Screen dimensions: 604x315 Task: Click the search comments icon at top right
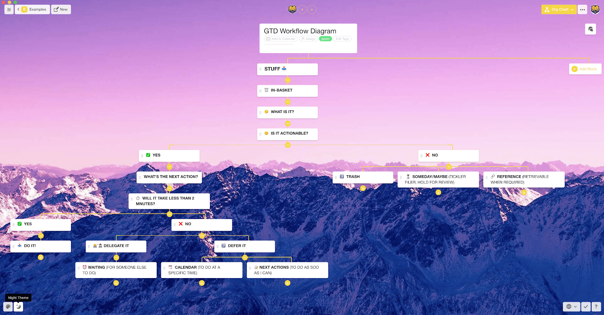(x=590, y=29)
